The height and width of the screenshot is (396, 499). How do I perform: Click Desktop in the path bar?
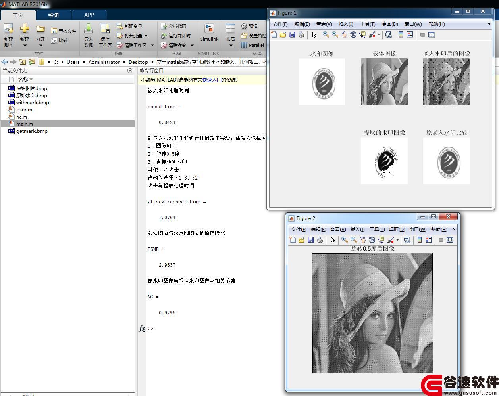tap(138, 62)
